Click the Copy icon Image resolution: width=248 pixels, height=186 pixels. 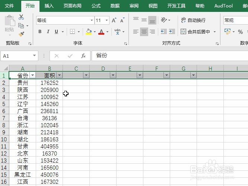21,26
